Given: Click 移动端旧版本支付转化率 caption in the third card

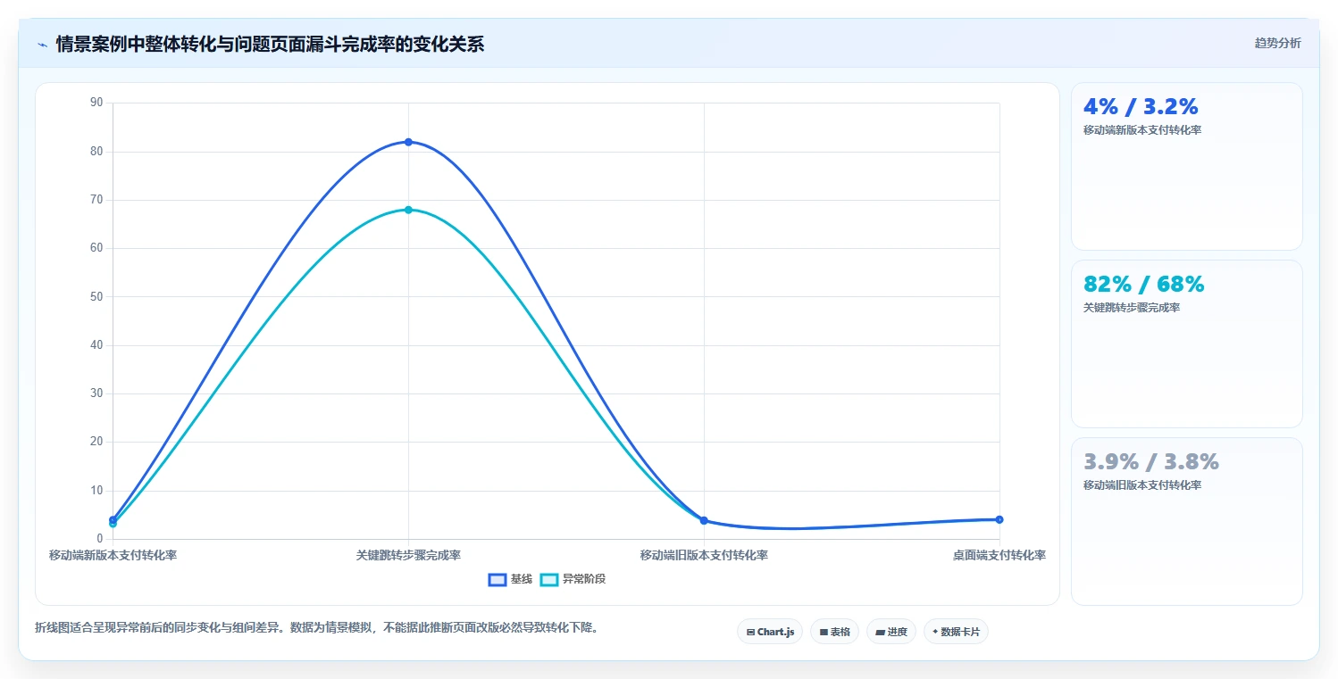Looking at the screenshot, I should point(1142,485).
